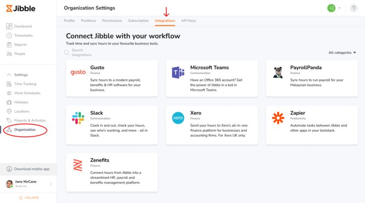Click the Zapier integration logo
Screen dimensions: 365x203
tap(278, 118)
